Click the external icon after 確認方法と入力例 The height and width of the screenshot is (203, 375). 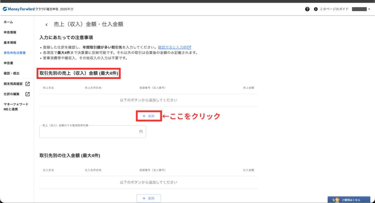[189, 47]
